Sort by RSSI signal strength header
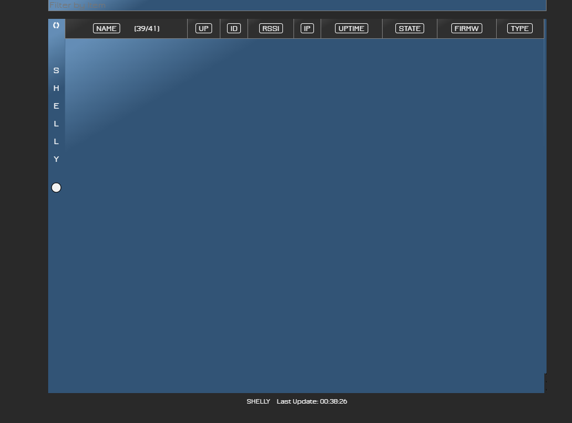572x423 pixels. click(x=271, y=28)
